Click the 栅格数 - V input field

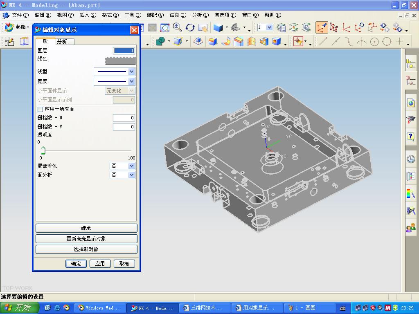(x=124, y=127)
